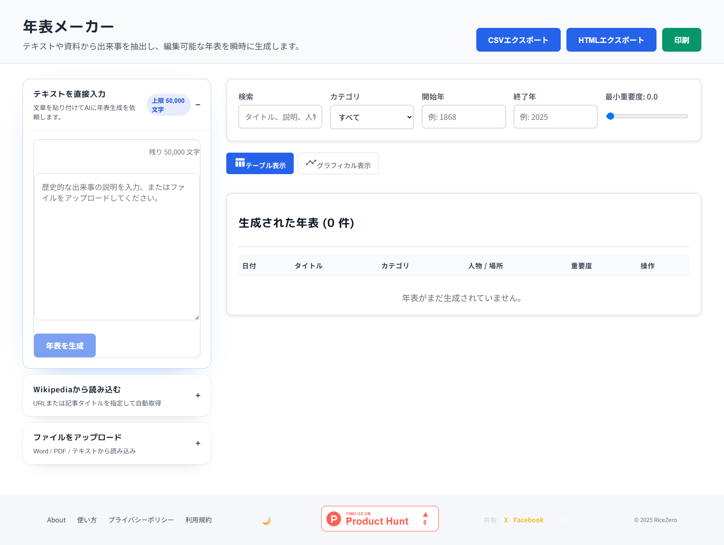724x545 pixels.
Task: Click the 年表を生成 generate button
Action: [64, 345]
